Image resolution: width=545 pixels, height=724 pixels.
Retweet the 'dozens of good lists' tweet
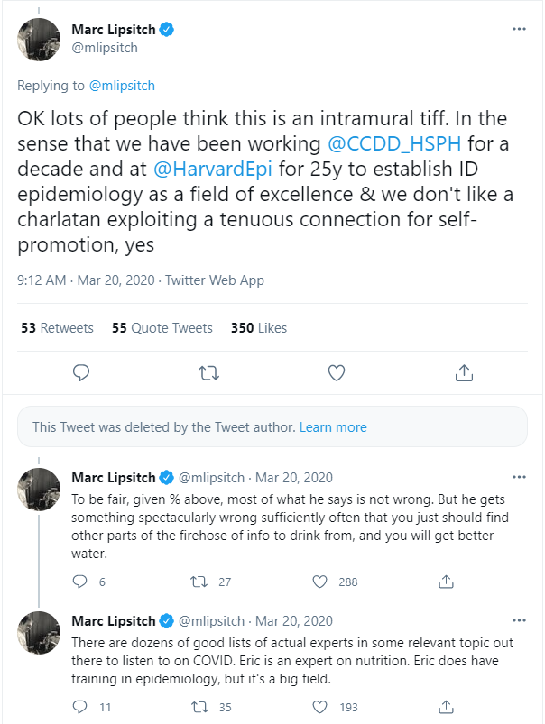point(200,708)
